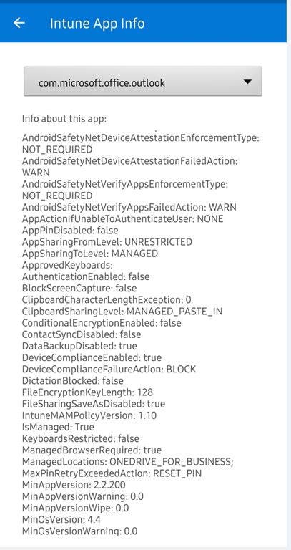This screenshot has width=291, height=550.
Task: Click the DeviceComplianceFailureAction: BLOCK line
Action: (x=109, y=370)
